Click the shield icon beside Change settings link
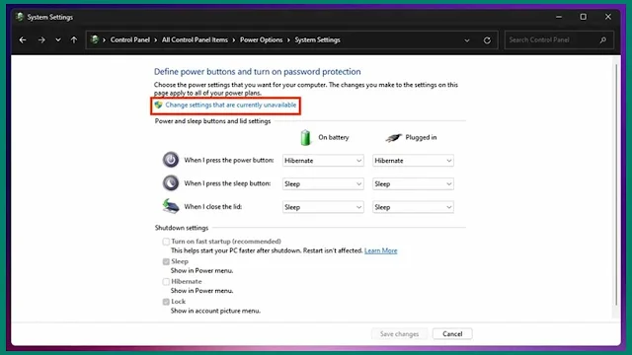Image resolution: width=632 pixels, height=355 pixels. click(x=158, y=106)
